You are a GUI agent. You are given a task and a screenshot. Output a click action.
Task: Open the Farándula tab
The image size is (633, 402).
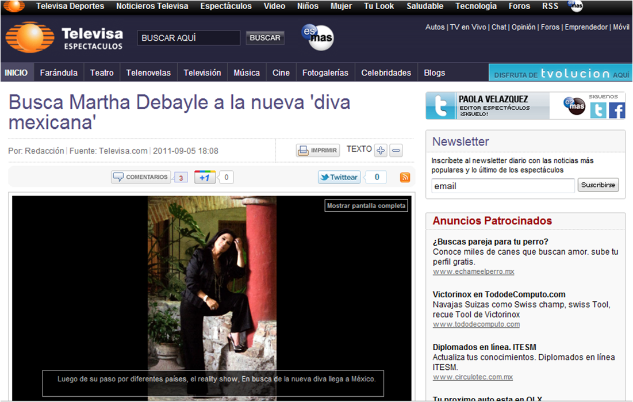point(59,72)
